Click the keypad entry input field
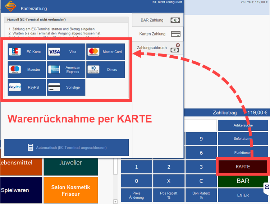The width and height of the screenshot is (270, 204). click(x=200, y=125)
